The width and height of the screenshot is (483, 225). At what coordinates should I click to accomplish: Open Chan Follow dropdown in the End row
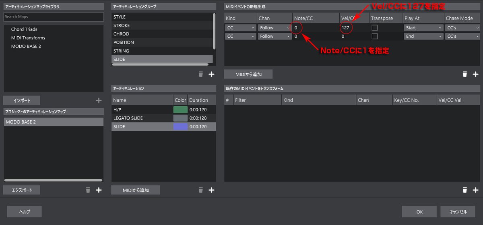275,36
